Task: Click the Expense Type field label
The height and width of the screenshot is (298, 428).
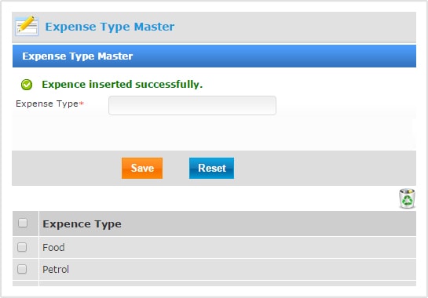Action: point(50,104)
